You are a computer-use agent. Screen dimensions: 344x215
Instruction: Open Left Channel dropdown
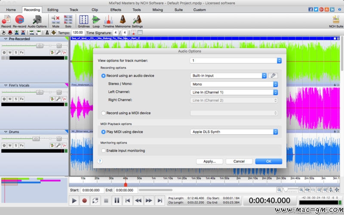point(234,92)
